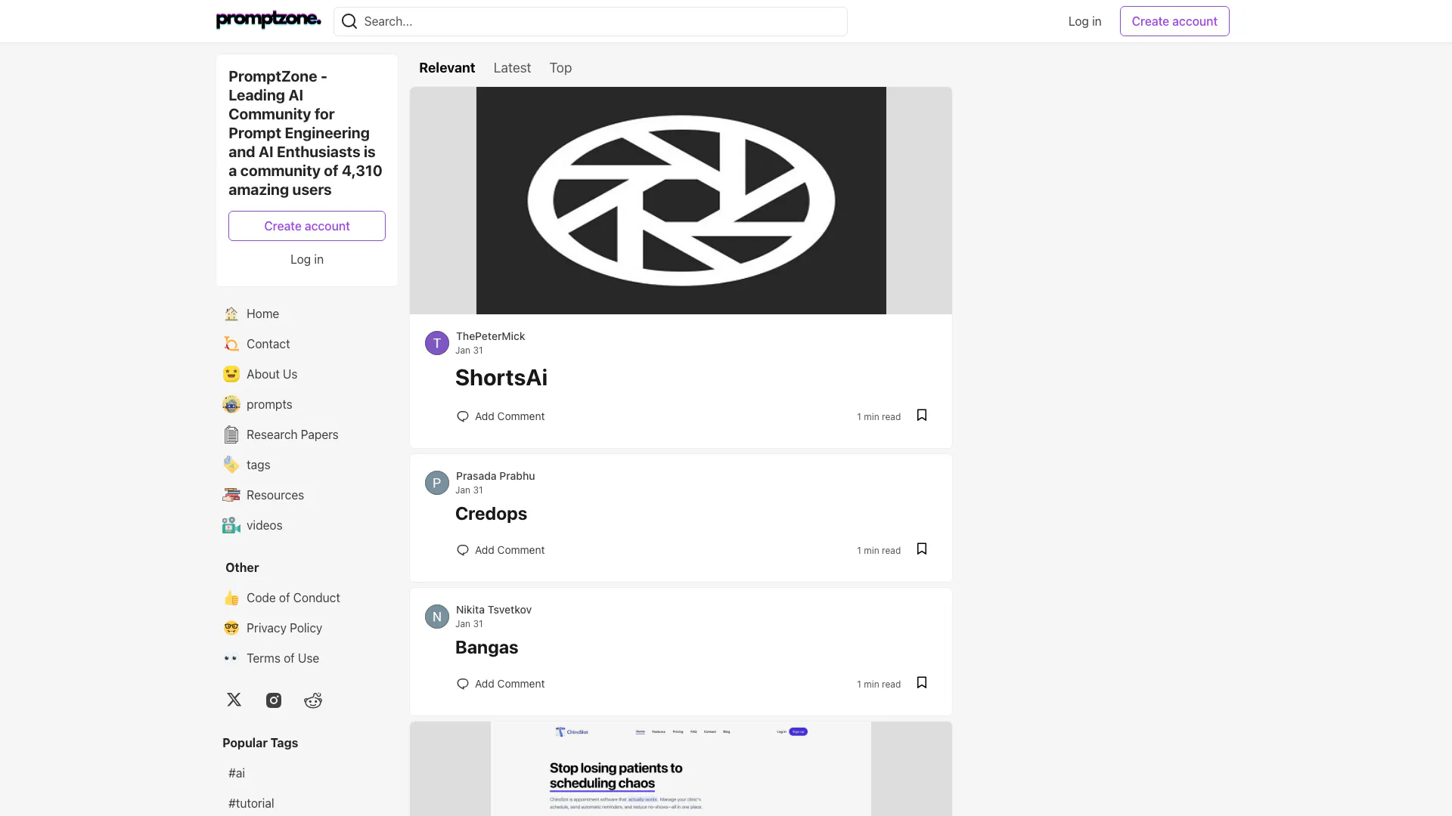Open the Research Papers link

292,434
